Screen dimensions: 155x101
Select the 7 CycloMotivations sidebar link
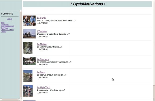click(7, 26)
